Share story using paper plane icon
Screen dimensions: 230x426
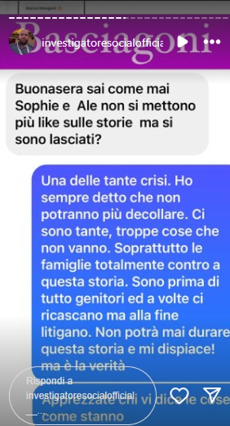(x=212, y=395)
